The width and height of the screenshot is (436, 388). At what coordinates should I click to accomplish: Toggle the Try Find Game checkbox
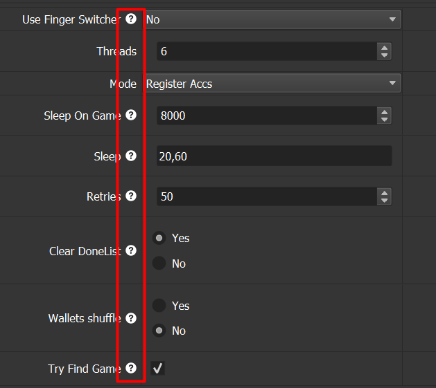click(x=158, y=369)
